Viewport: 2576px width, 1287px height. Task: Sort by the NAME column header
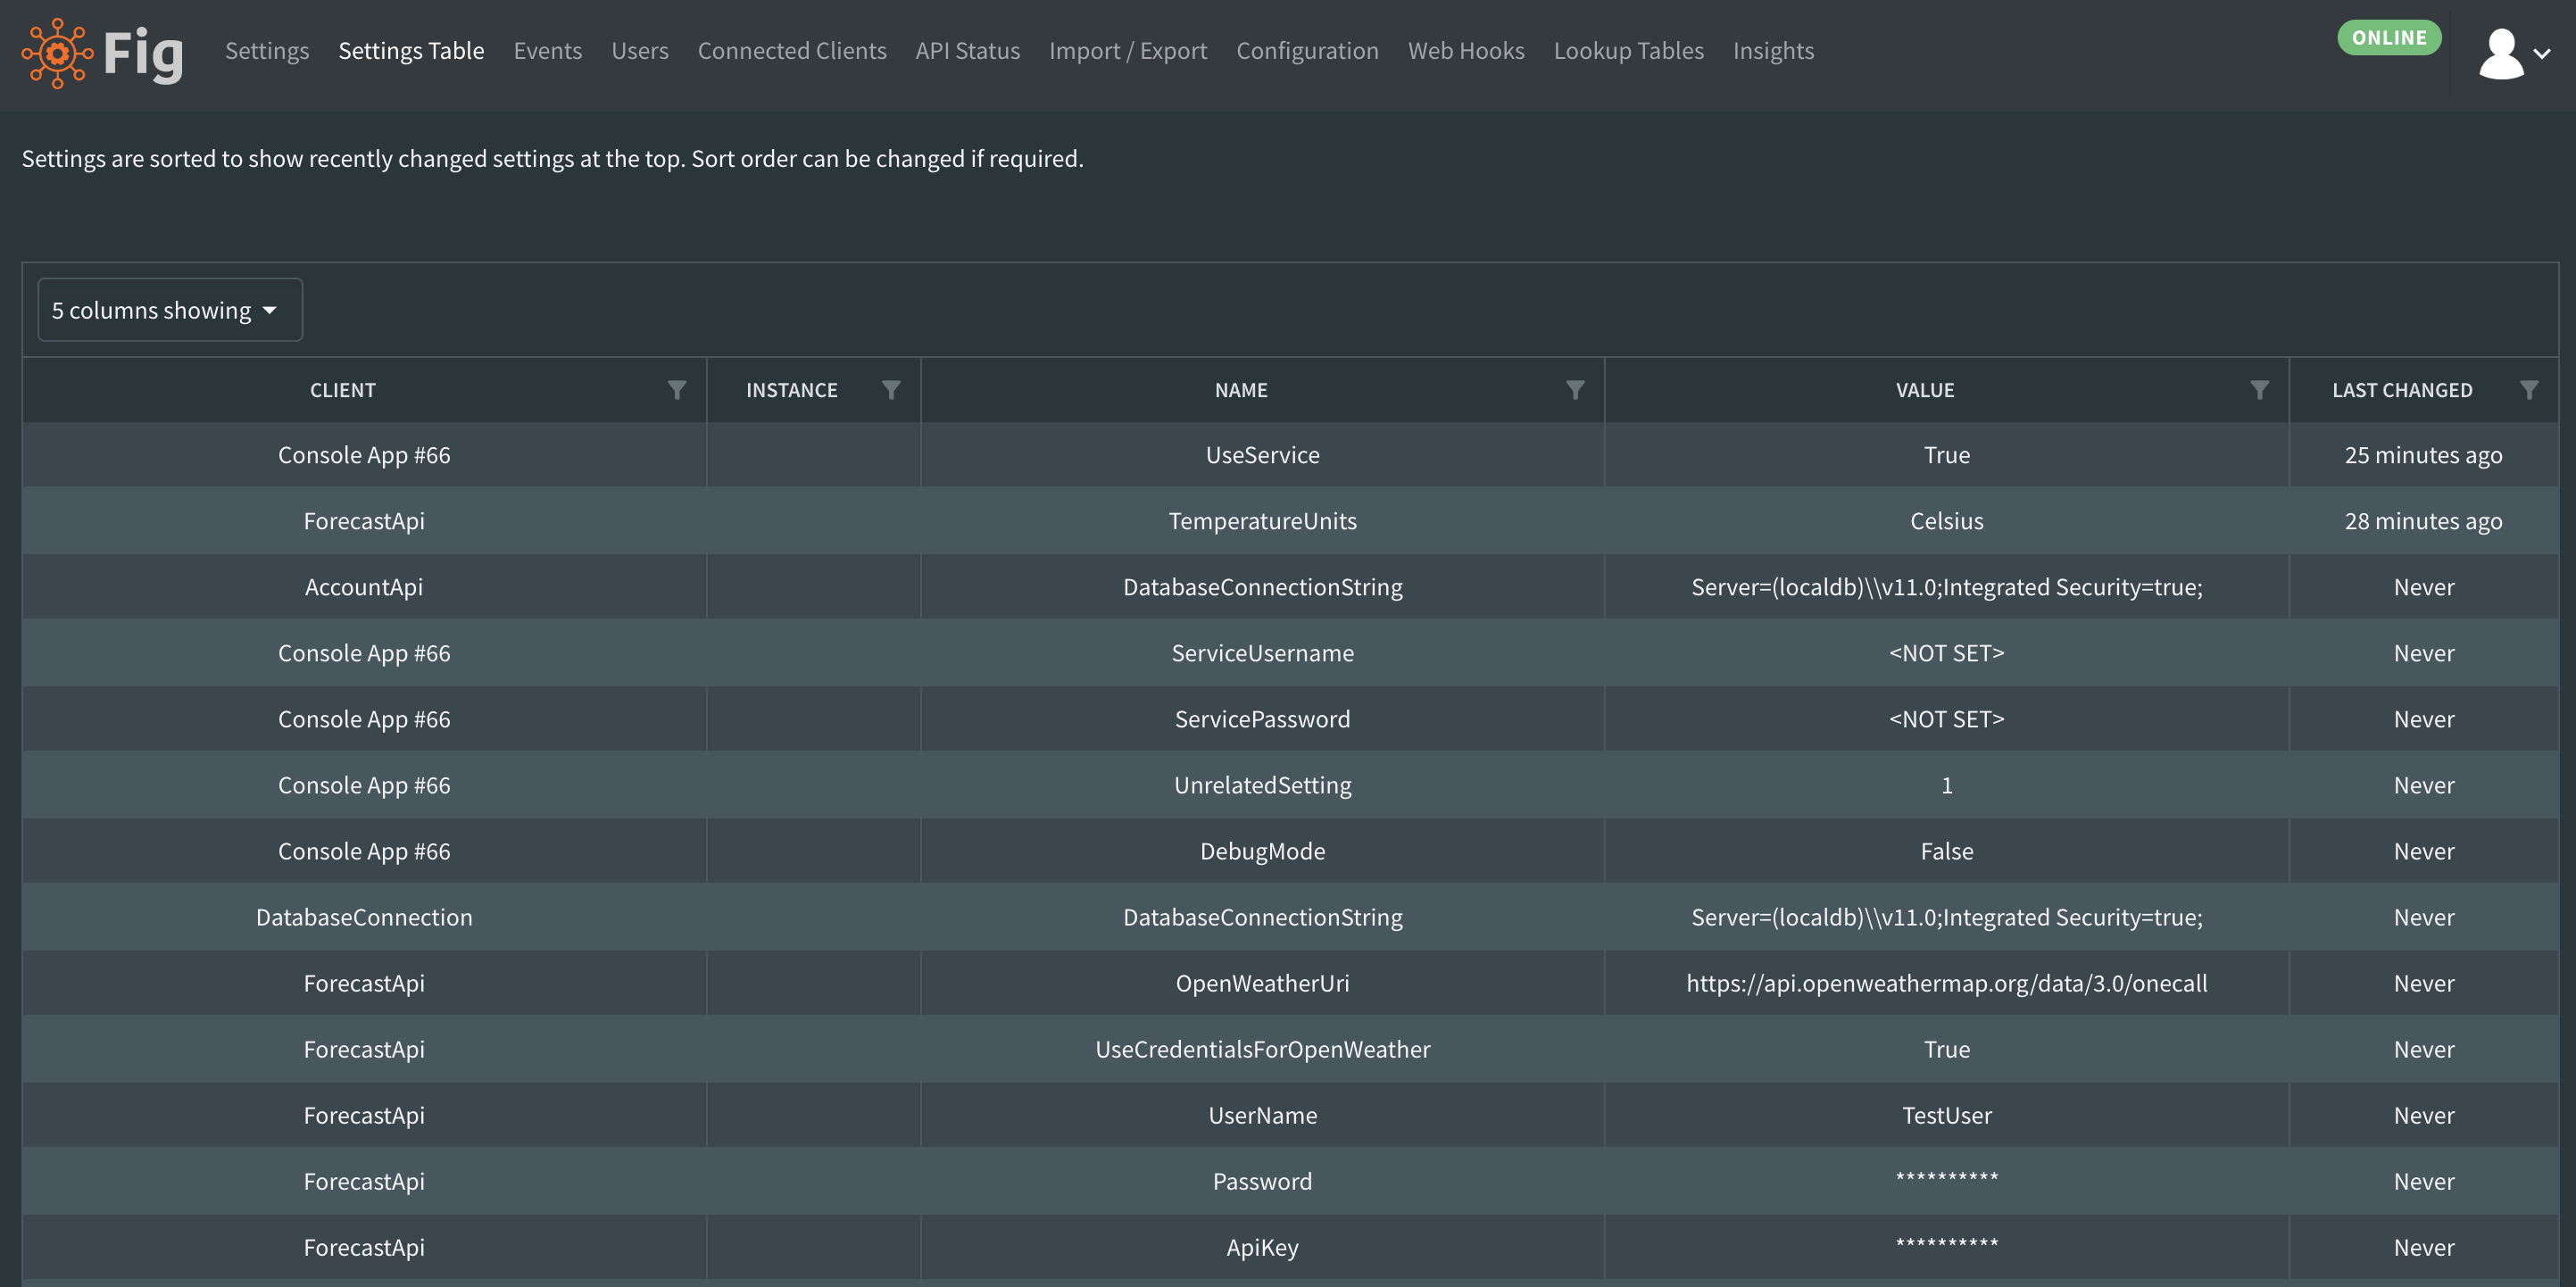[x=1241, y=390]
